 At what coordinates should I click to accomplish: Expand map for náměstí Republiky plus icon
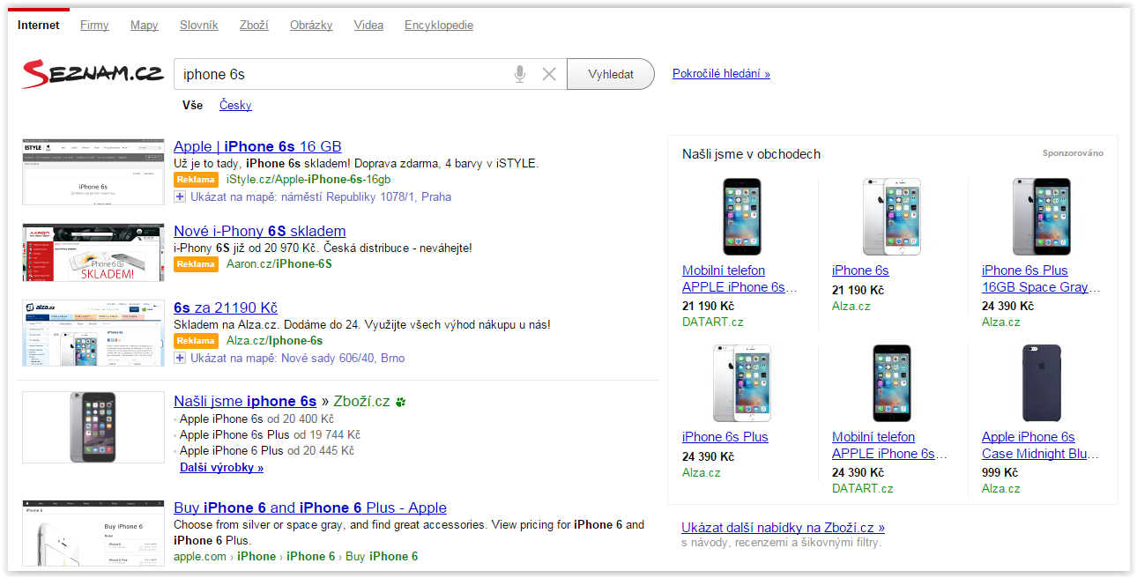click(x=180, y=196)
